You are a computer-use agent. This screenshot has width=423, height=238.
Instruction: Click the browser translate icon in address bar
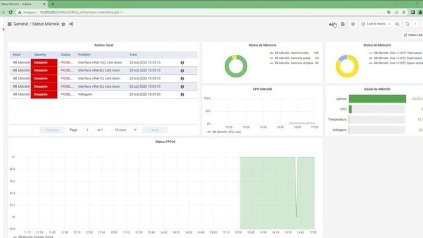389,12
